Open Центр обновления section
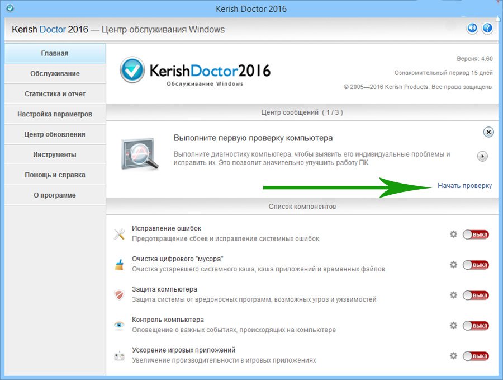 (x=55, y=134)
